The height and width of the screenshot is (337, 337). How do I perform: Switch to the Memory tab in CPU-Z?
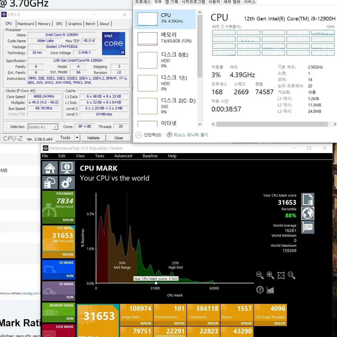[44, 24]
